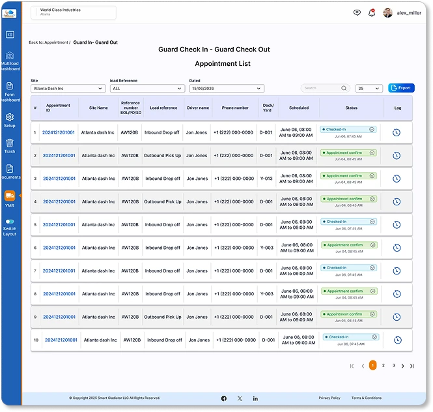Open YMS truck icon in sidebar
This screenshot has width=433, height=412.
10,196
